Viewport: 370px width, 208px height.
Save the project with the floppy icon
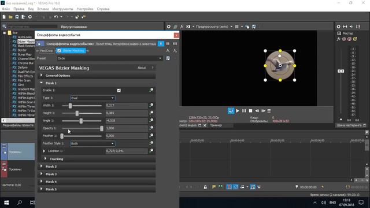tap(17, 17)
